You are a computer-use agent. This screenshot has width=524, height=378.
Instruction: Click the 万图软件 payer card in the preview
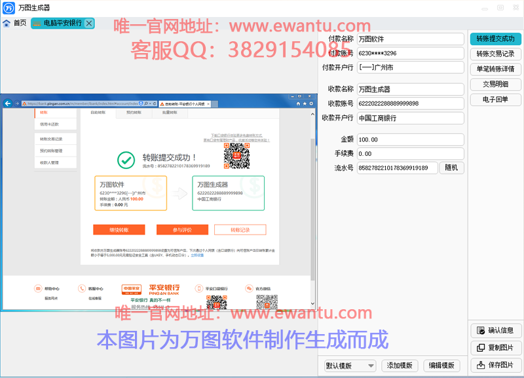click(x=130, y=193)
